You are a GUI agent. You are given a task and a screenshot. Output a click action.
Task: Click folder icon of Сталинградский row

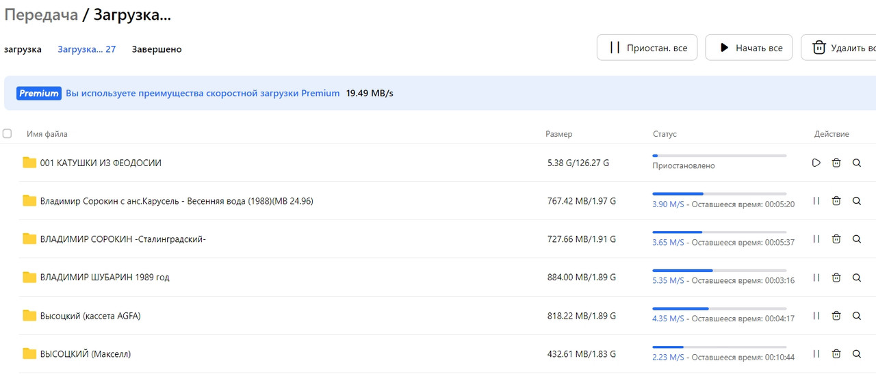(29, 239)
